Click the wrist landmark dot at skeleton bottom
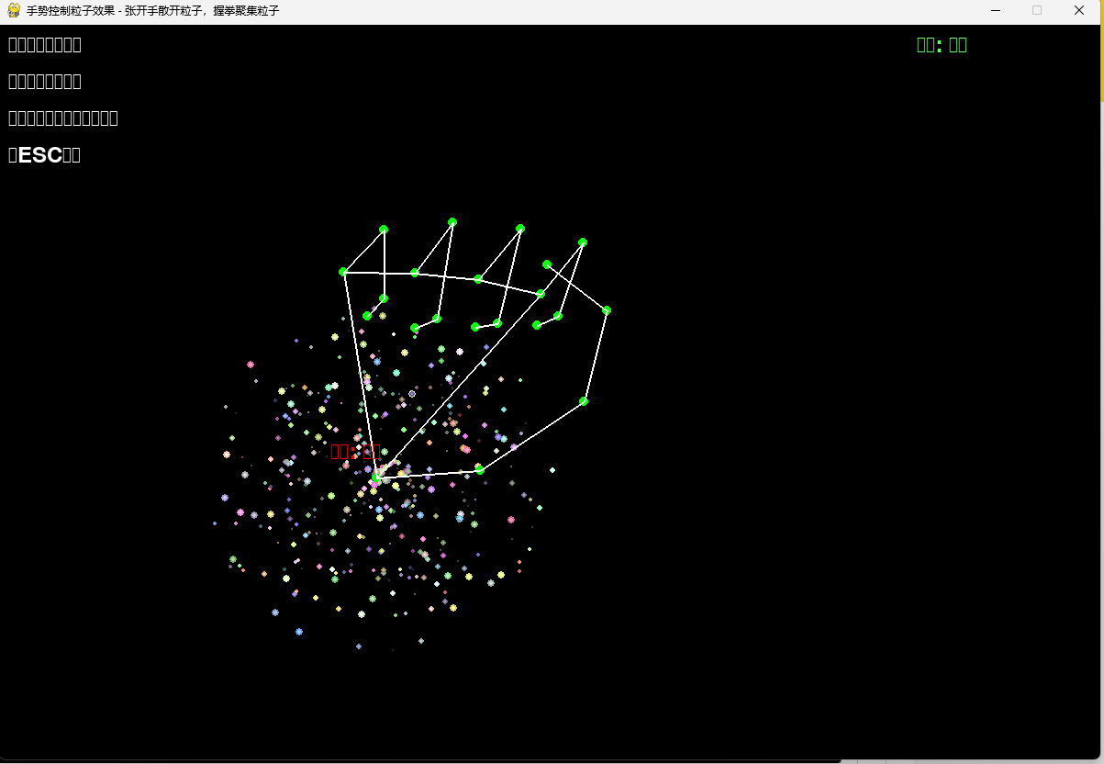This screenshot has width=1104, height=764. point(376,477)
